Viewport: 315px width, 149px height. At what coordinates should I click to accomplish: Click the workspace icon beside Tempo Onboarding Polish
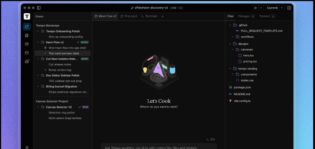[x=43, y=31]
